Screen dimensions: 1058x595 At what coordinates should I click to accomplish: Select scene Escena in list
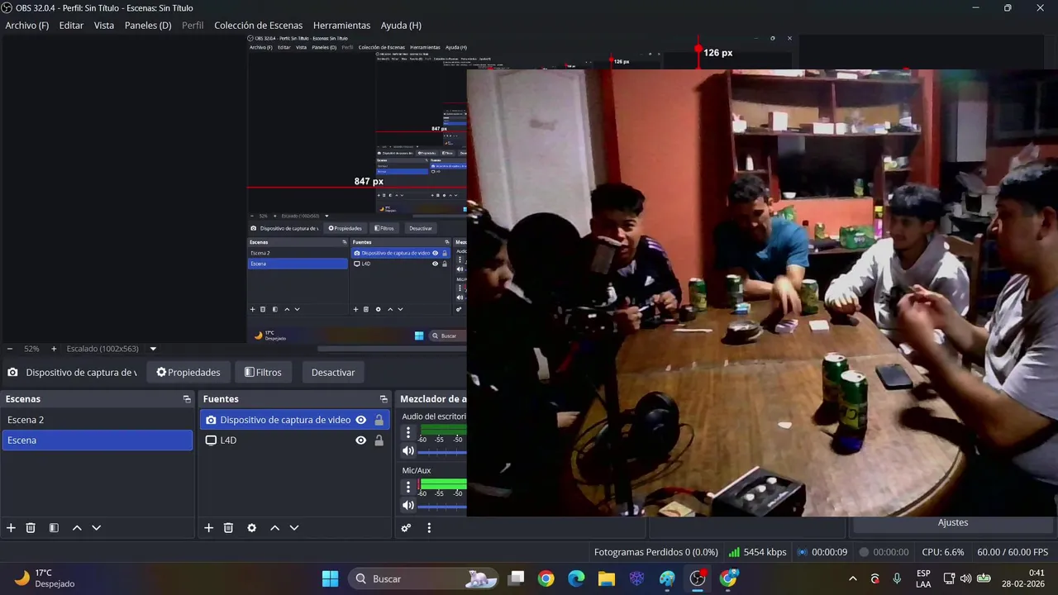coord(97,440)
